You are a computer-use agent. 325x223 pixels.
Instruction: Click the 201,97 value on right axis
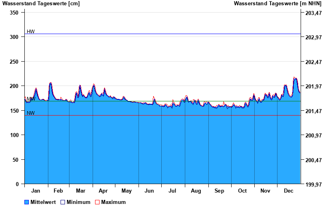(x=313, y=86)
